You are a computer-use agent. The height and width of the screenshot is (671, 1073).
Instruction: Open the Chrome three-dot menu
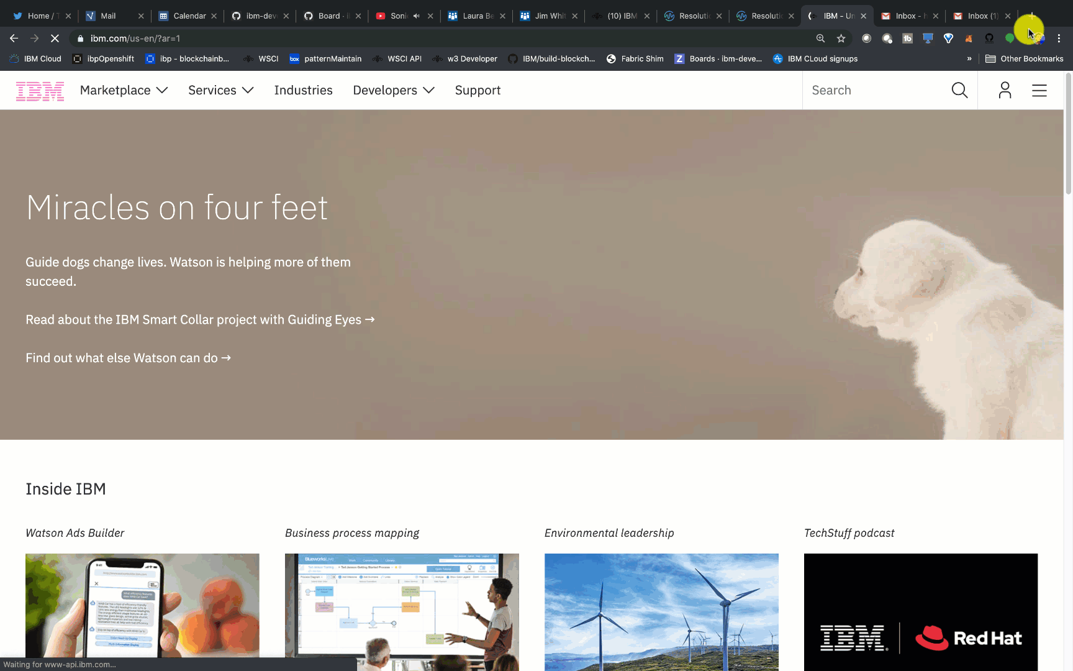pos(1059,39)
